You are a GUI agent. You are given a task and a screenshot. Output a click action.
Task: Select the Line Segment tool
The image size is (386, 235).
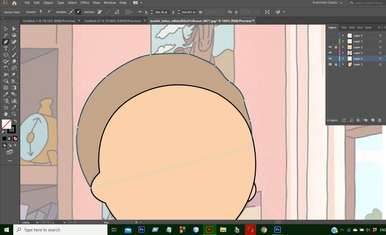click(x=14, y=48)
